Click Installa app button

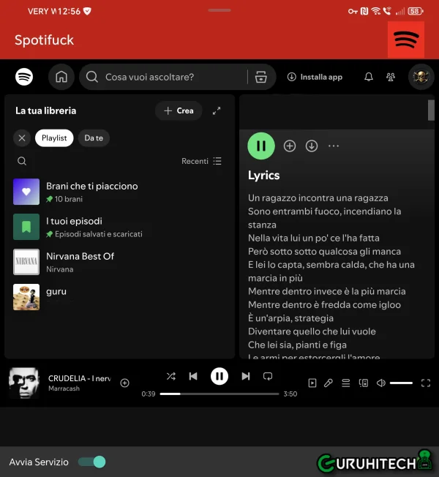[315, 77]
